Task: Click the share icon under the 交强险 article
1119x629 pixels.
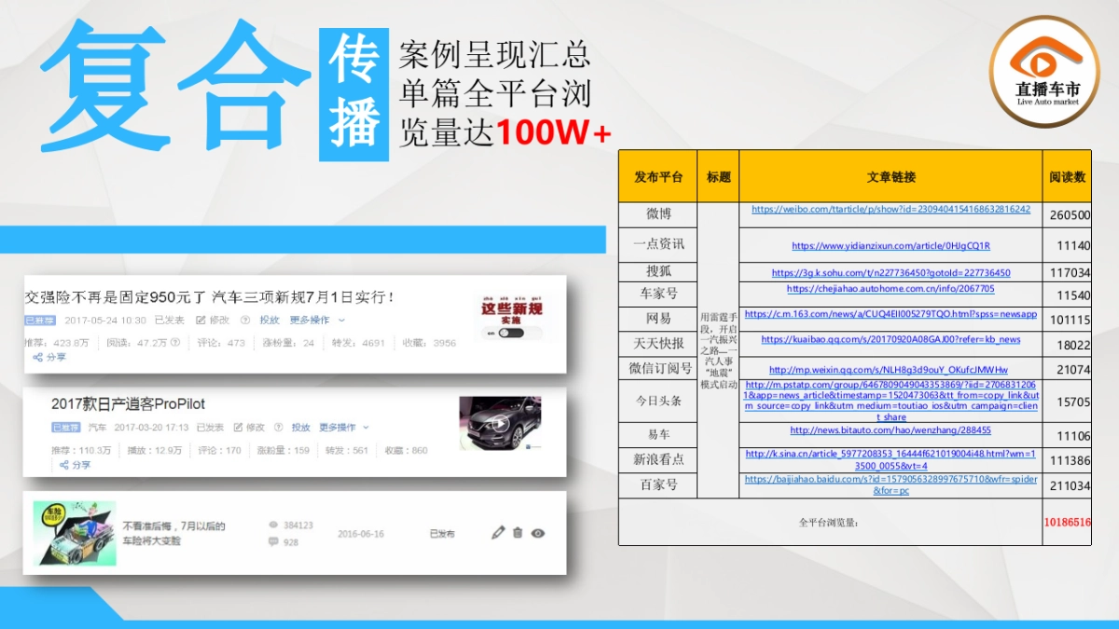Action: pyautogui.click(x=36, y=357)
